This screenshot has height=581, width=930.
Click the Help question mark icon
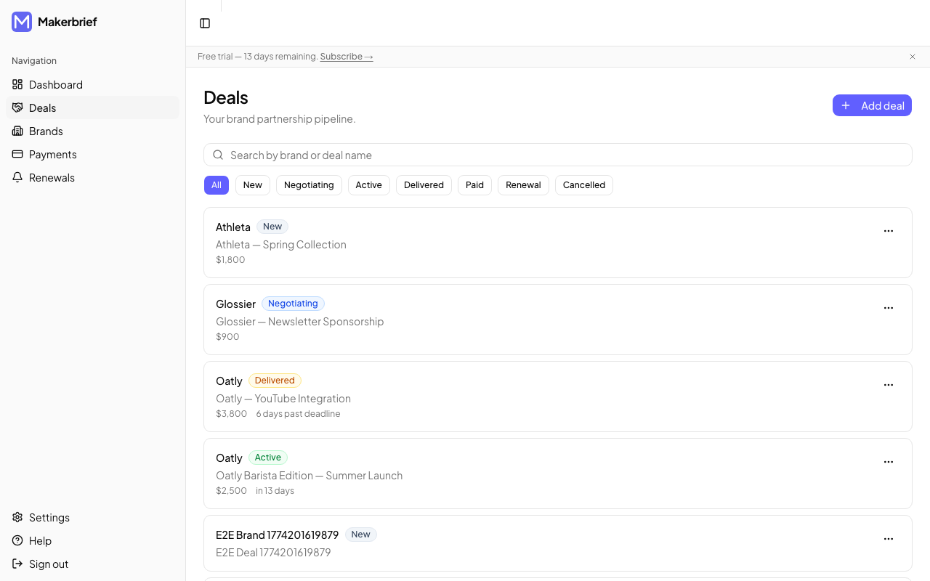tap(17, 540)
